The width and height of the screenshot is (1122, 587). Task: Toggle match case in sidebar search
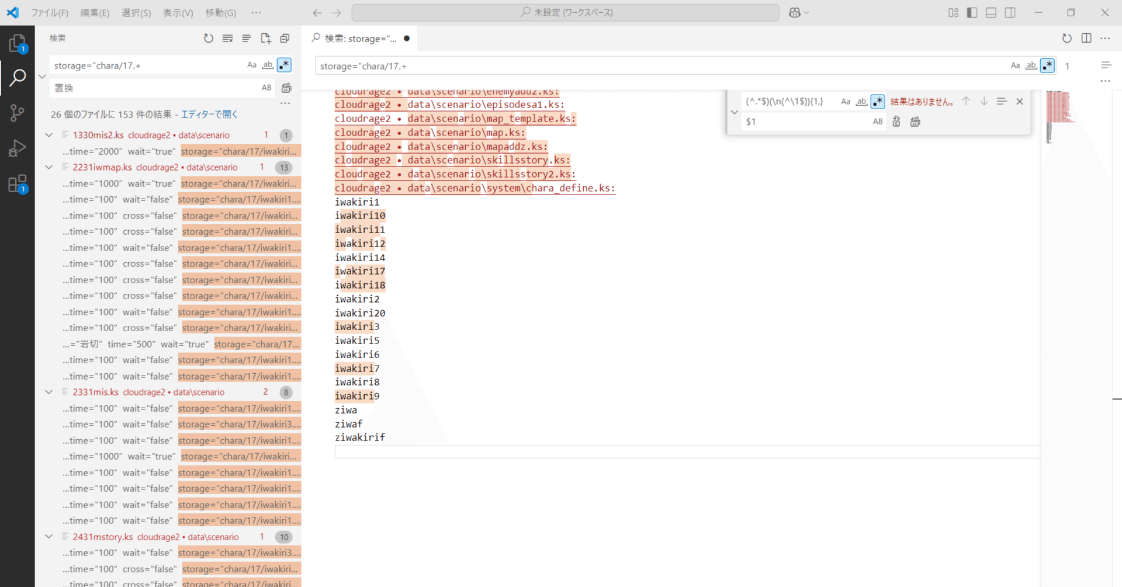[252, 65]
